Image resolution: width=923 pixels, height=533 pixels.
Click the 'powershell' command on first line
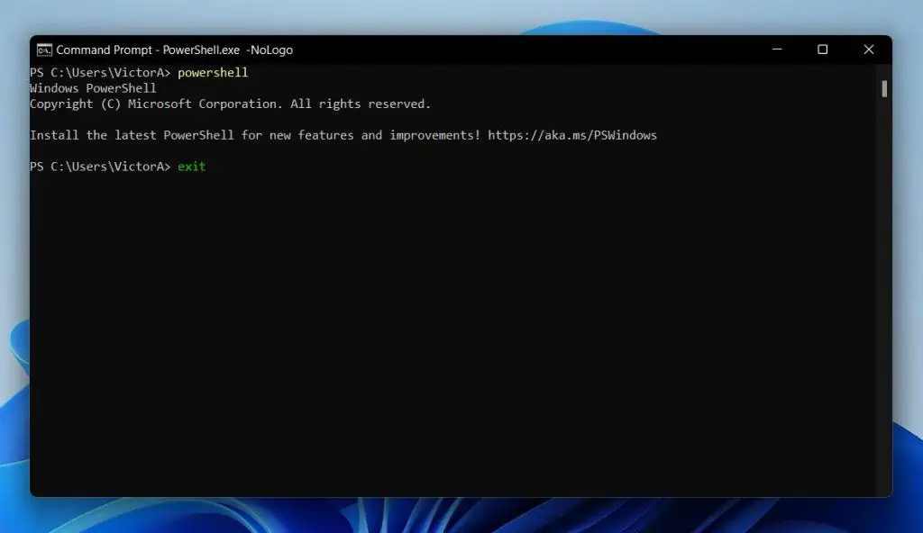tap(213, 72)
